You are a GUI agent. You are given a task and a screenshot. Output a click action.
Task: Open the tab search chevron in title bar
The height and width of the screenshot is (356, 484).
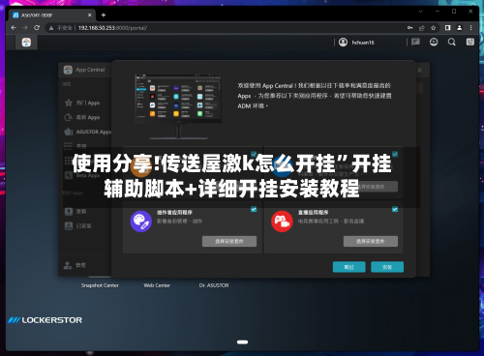(420, 12)
